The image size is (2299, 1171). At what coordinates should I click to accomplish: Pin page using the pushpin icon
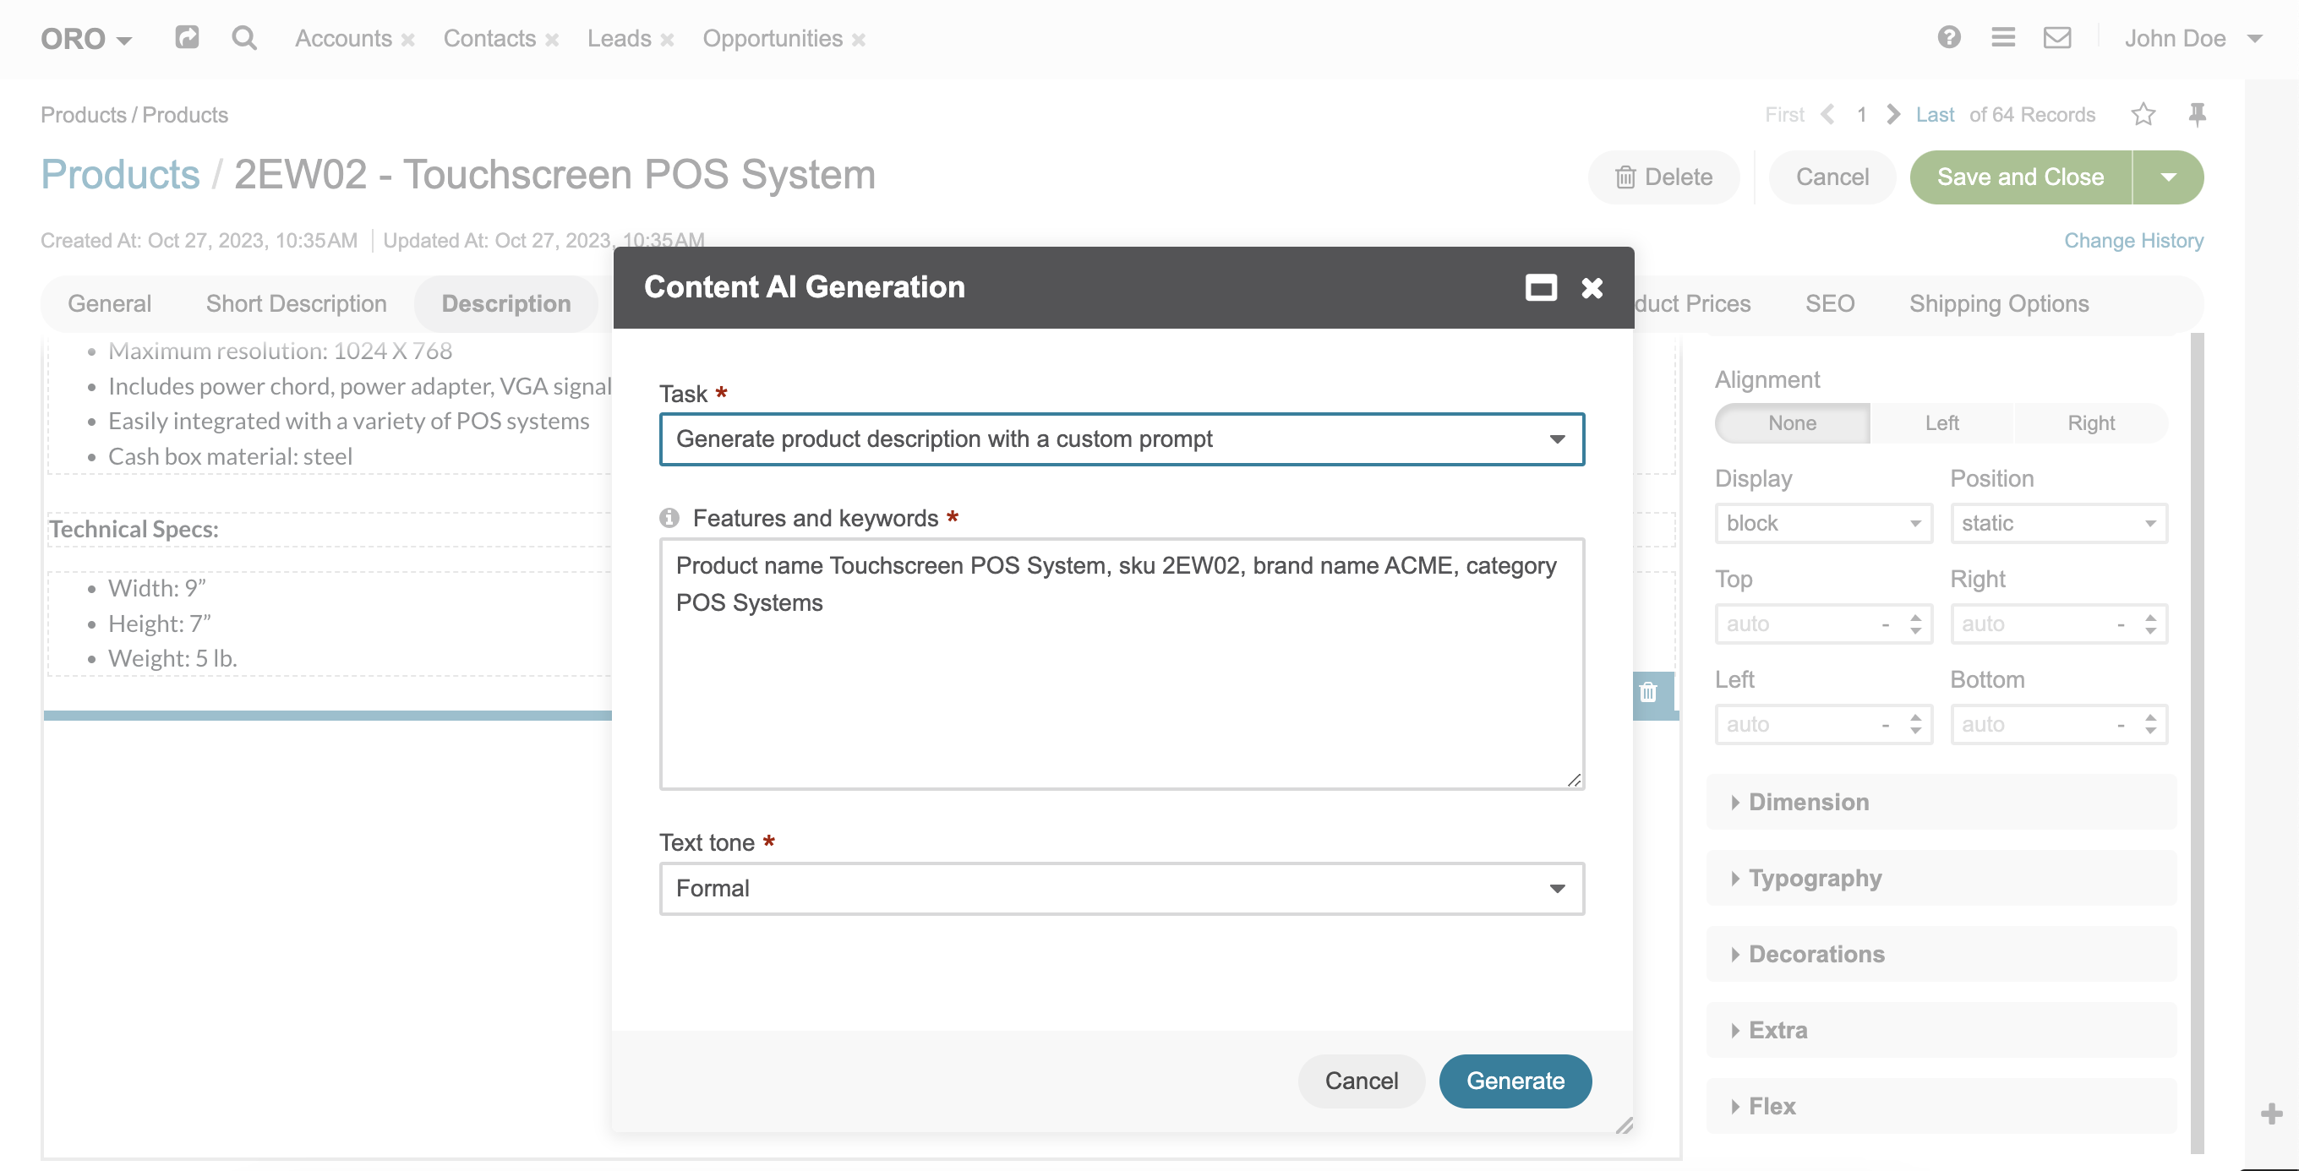pos(2197,114)
